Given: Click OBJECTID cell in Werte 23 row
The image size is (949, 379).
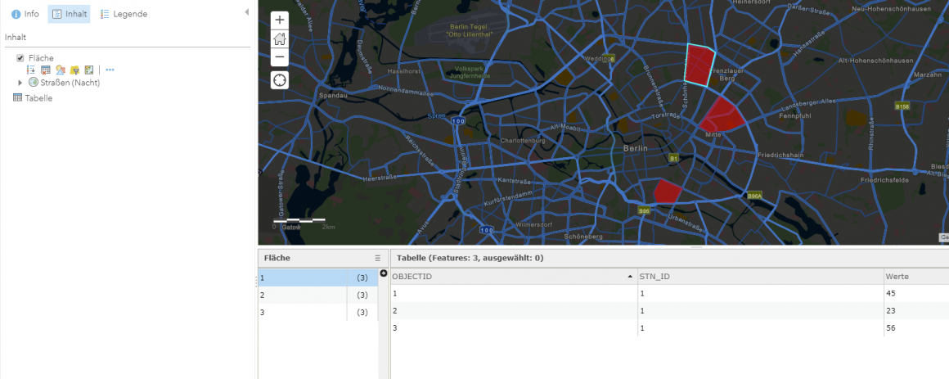Looking at the screenshot, I should [514, 310].
